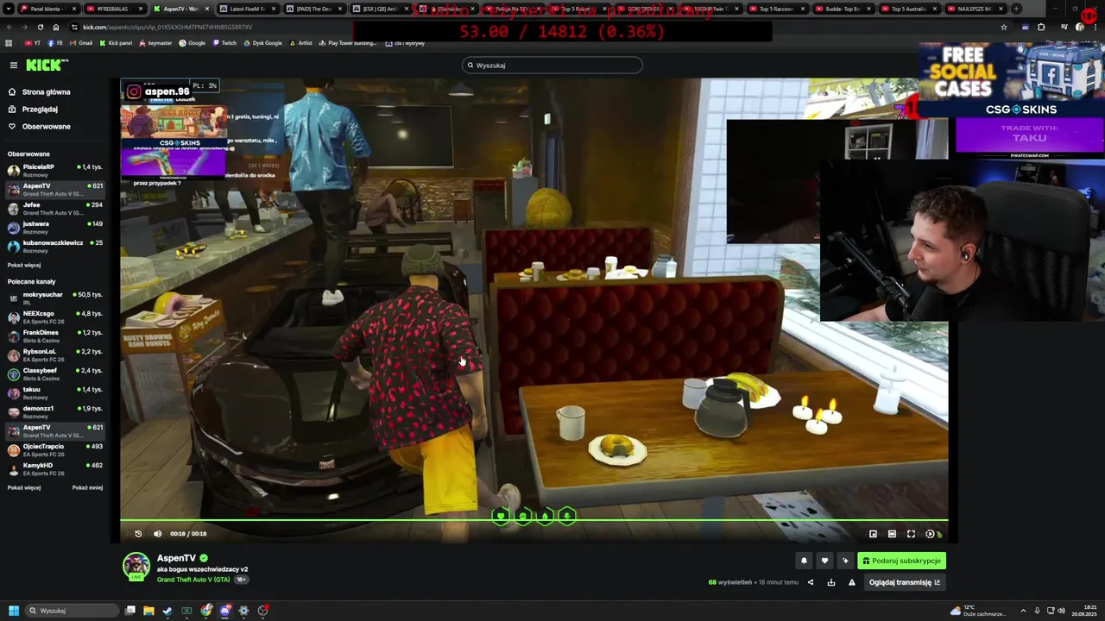This screenshot has width=1105, height=621.
Task: Open KamykHD recommended channel
Action: (55, 468)
